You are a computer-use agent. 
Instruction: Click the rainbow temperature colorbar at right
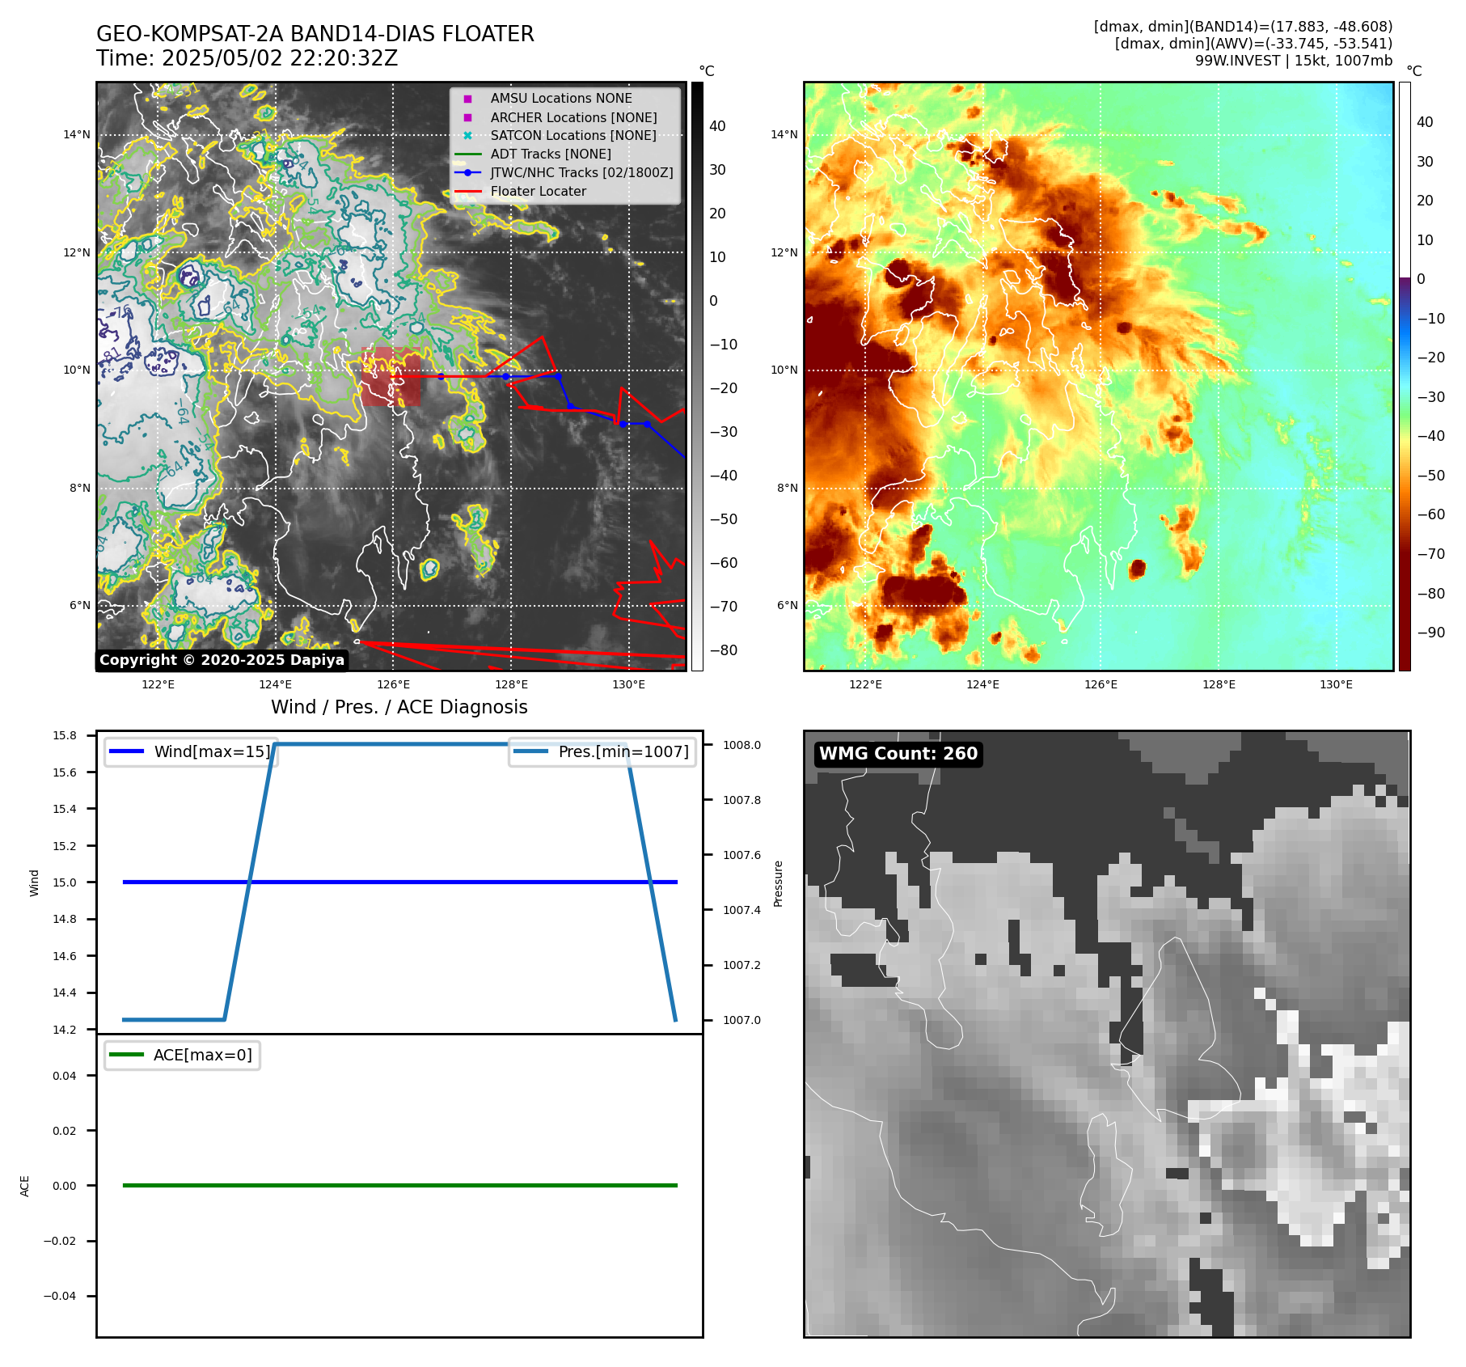pyautogui.click(x=1405, y=376)
